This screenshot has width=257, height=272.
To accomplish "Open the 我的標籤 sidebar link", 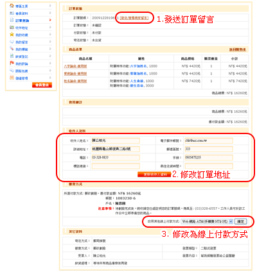I will tap(22, 49).
